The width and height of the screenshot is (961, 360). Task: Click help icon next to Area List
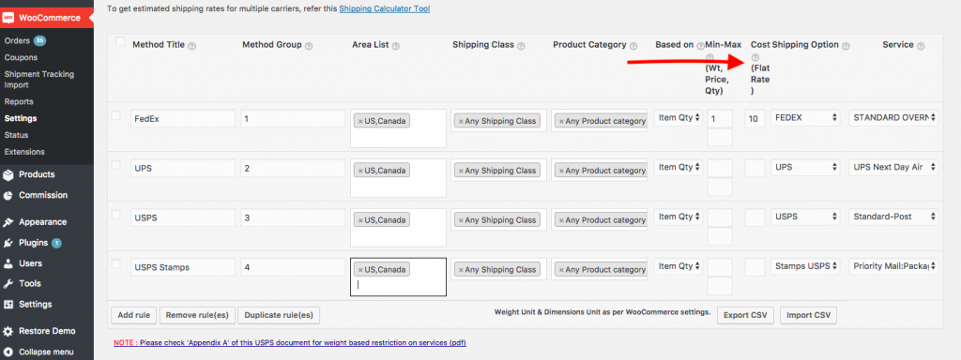[x=395, y=46]
